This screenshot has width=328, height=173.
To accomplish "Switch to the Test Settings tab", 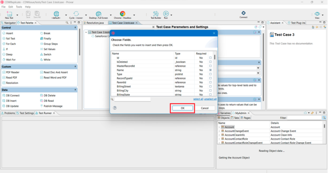I will click(x=25, y=113).
